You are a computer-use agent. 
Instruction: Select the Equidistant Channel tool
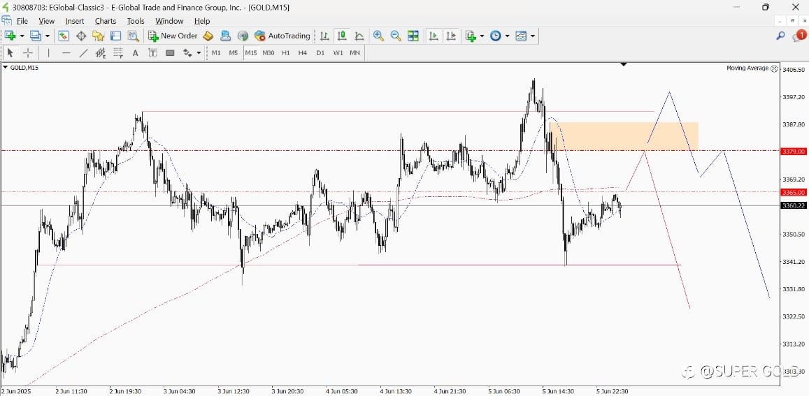coord(101,52)
